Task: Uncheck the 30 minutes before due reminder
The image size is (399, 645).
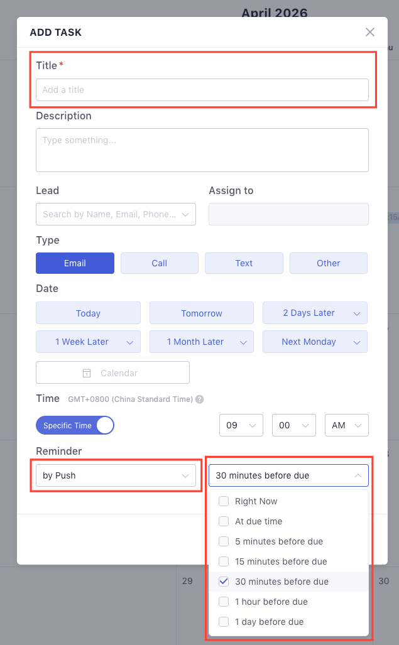Action: 224,582
